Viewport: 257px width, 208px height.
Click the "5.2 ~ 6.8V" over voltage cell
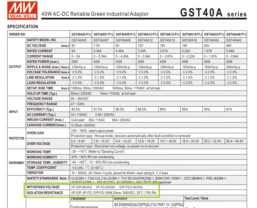click(78, 141)
